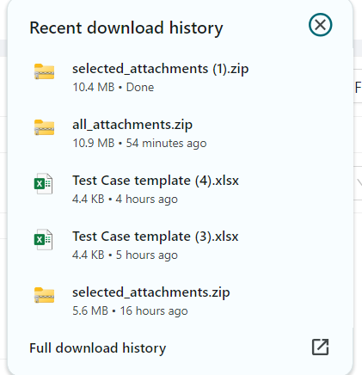The height and width of the screenshot is (375, 362).
Task: Select the 10.9 MB 54 minutes ago line
Action: tap(139, 143)
